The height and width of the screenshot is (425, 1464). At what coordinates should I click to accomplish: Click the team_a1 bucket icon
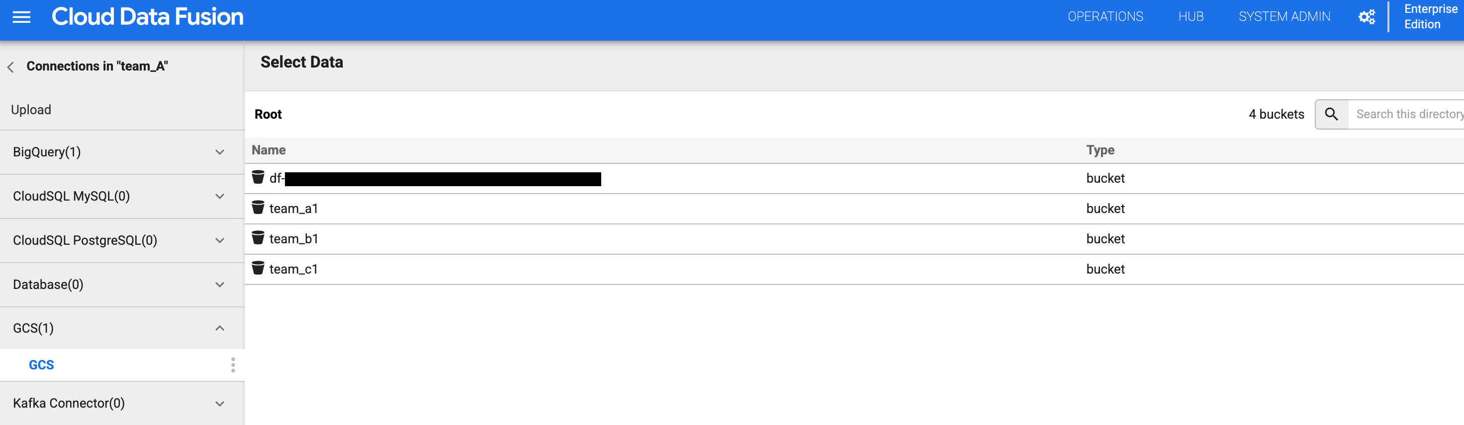pos(258,208)
